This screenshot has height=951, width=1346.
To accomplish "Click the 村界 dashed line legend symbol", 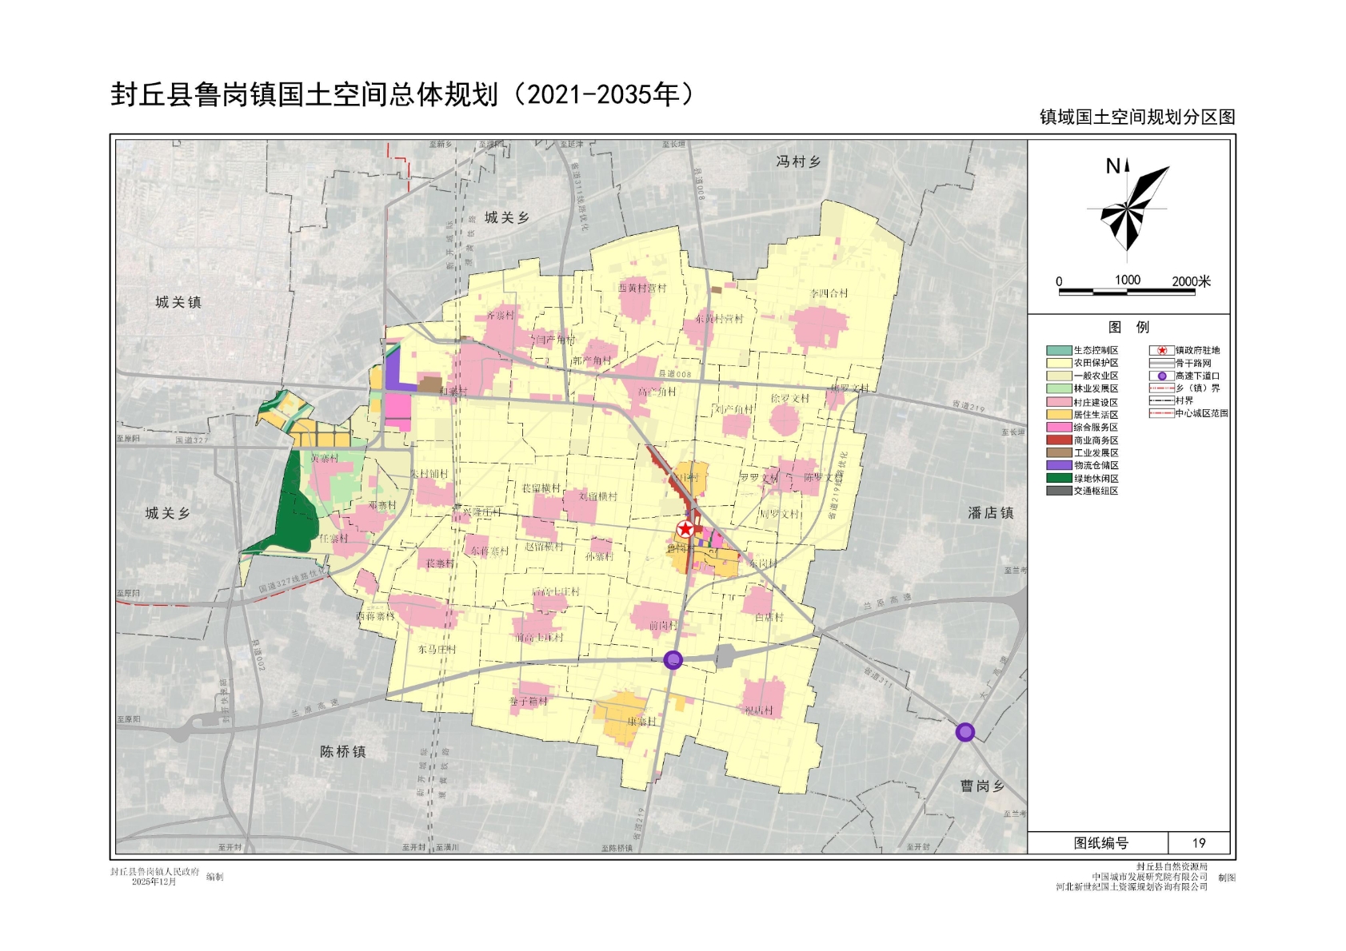I will click(1161, 400).
